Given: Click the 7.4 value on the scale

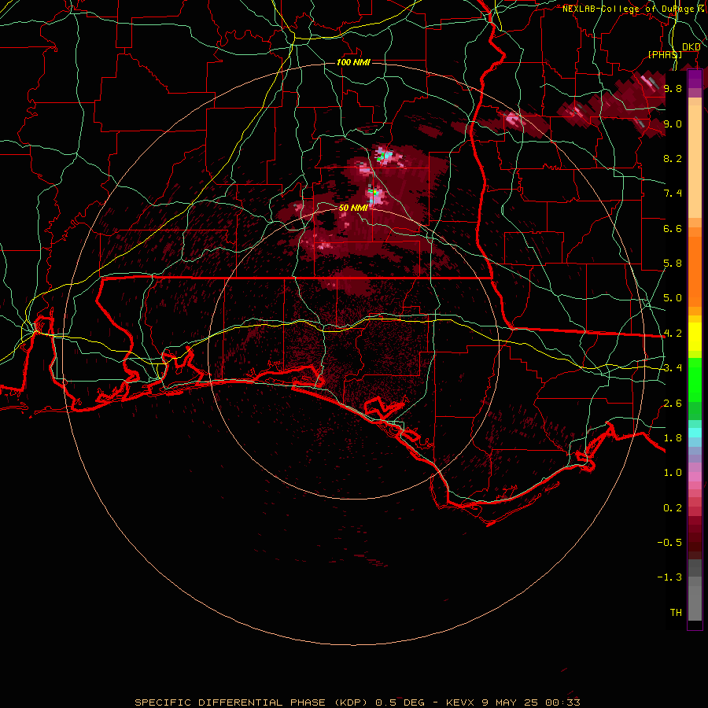Looking at the screenshot, I should (x=673, y=194).
